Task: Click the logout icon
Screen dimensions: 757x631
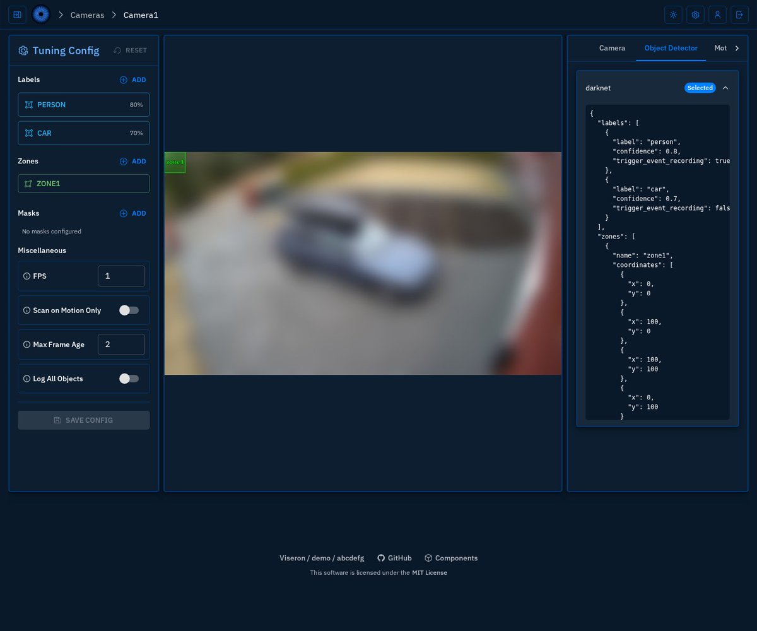Action: [739, 15]
